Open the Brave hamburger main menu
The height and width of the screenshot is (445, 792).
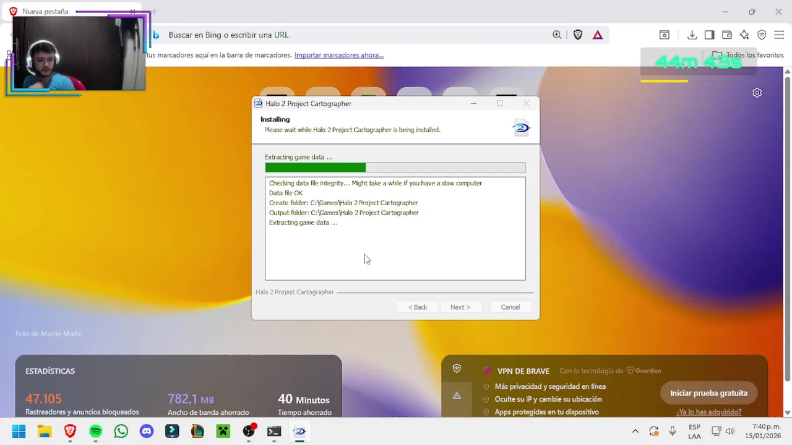779,35
